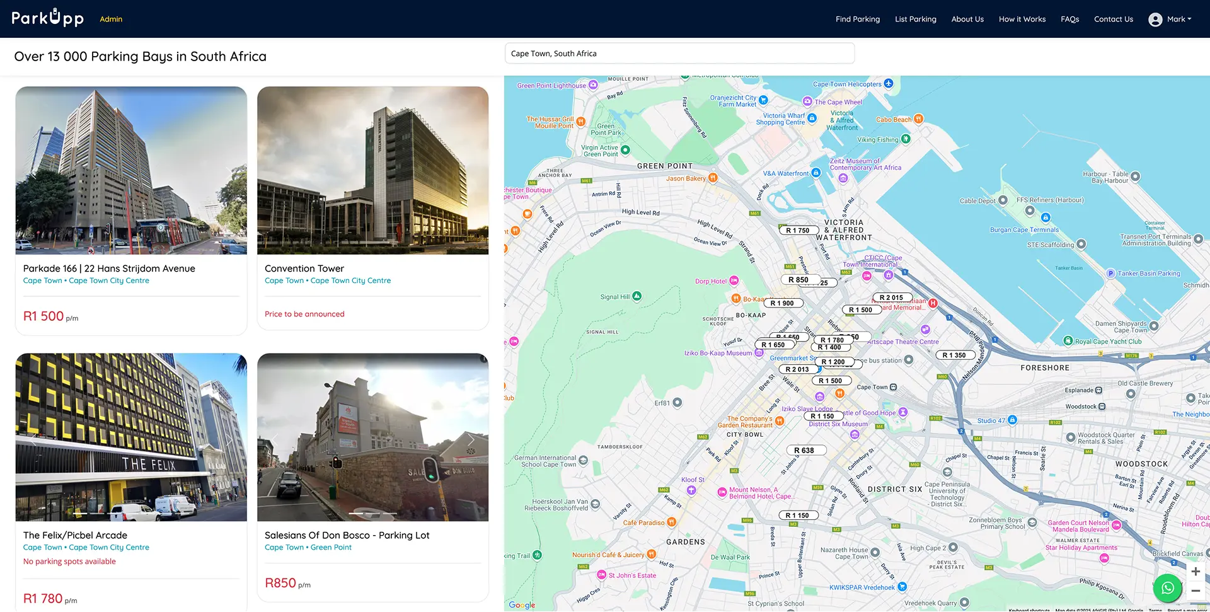
Task: Click the ParkUpp logo
Action: (48, 18)
